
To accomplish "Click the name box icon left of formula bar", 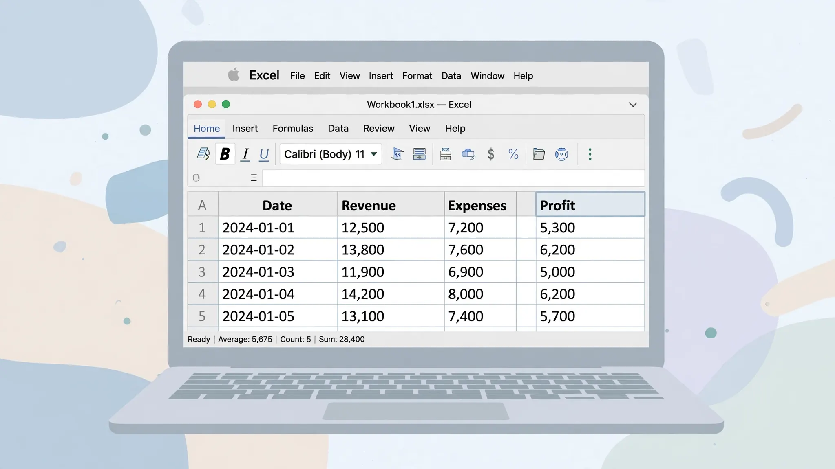I will pyautogui.click(x=196, y=178).
